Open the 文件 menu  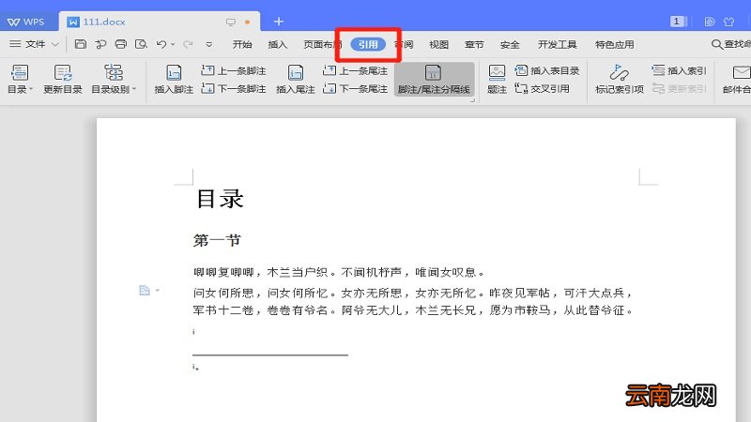[28, 44]
